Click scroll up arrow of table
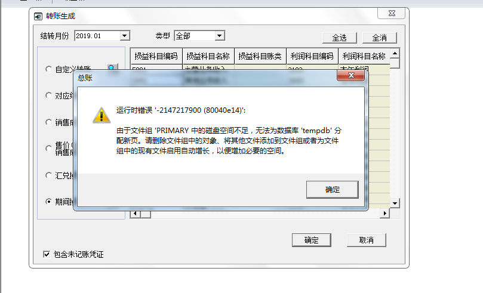Viewport: 483px width, 293px height. (x=395, y=54)
